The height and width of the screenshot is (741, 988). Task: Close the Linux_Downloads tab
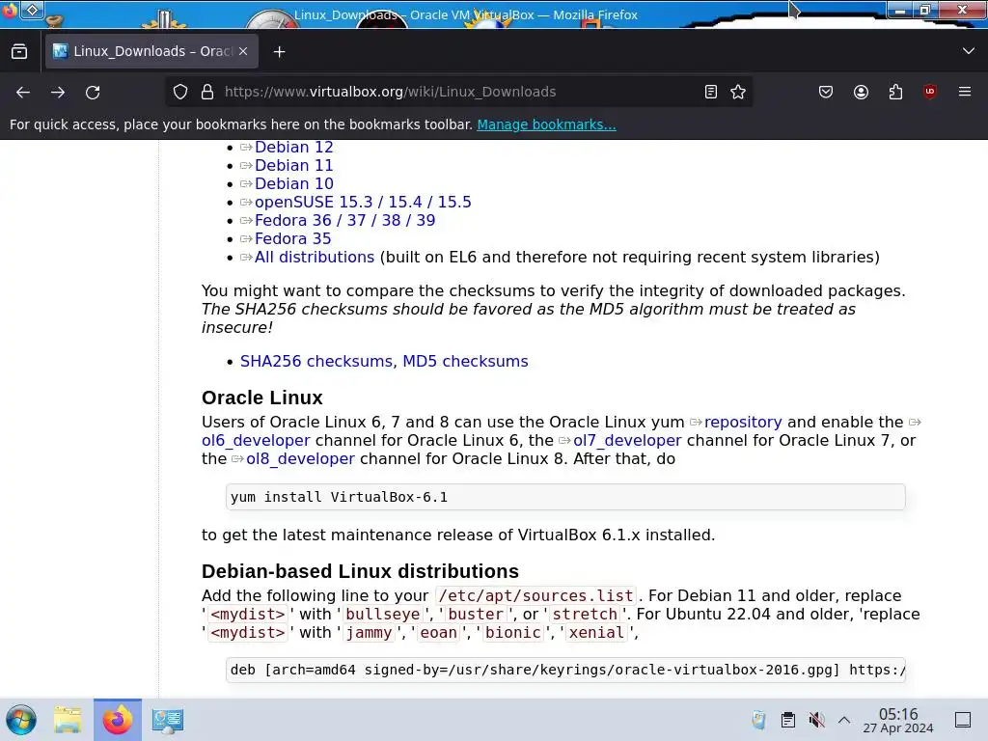point(243,51)
